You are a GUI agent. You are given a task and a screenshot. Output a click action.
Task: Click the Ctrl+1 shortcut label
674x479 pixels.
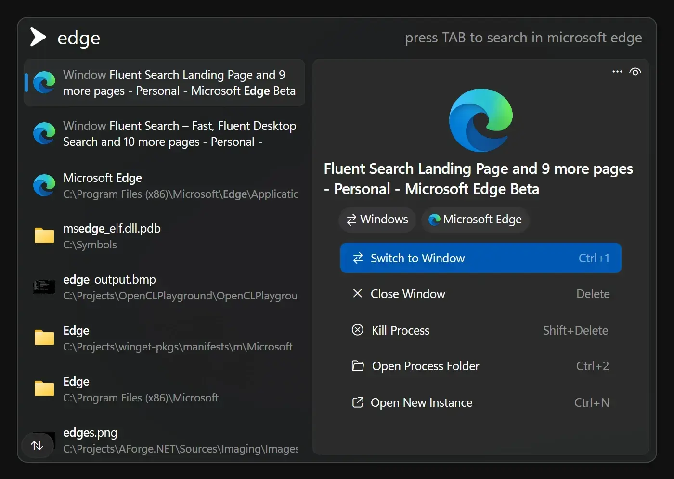coord(594,258)
